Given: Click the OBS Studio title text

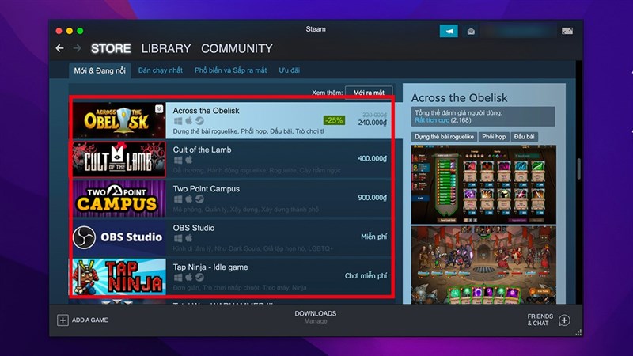Looking at the screenshot, I should click(194, 228).
